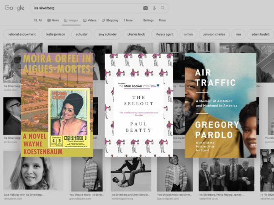Open Moira Orfei in Aigues-Mortes book cover
The height and width of the screenshot is (205, 274).
coord(57,105)
